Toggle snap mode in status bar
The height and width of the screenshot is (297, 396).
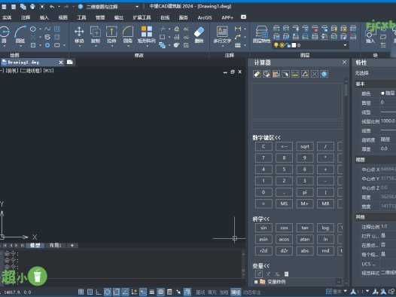pyautogui.click(x=81, y=292)
